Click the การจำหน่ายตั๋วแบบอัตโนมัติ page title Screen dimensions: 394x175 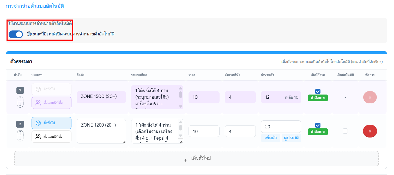click(35, 6)
